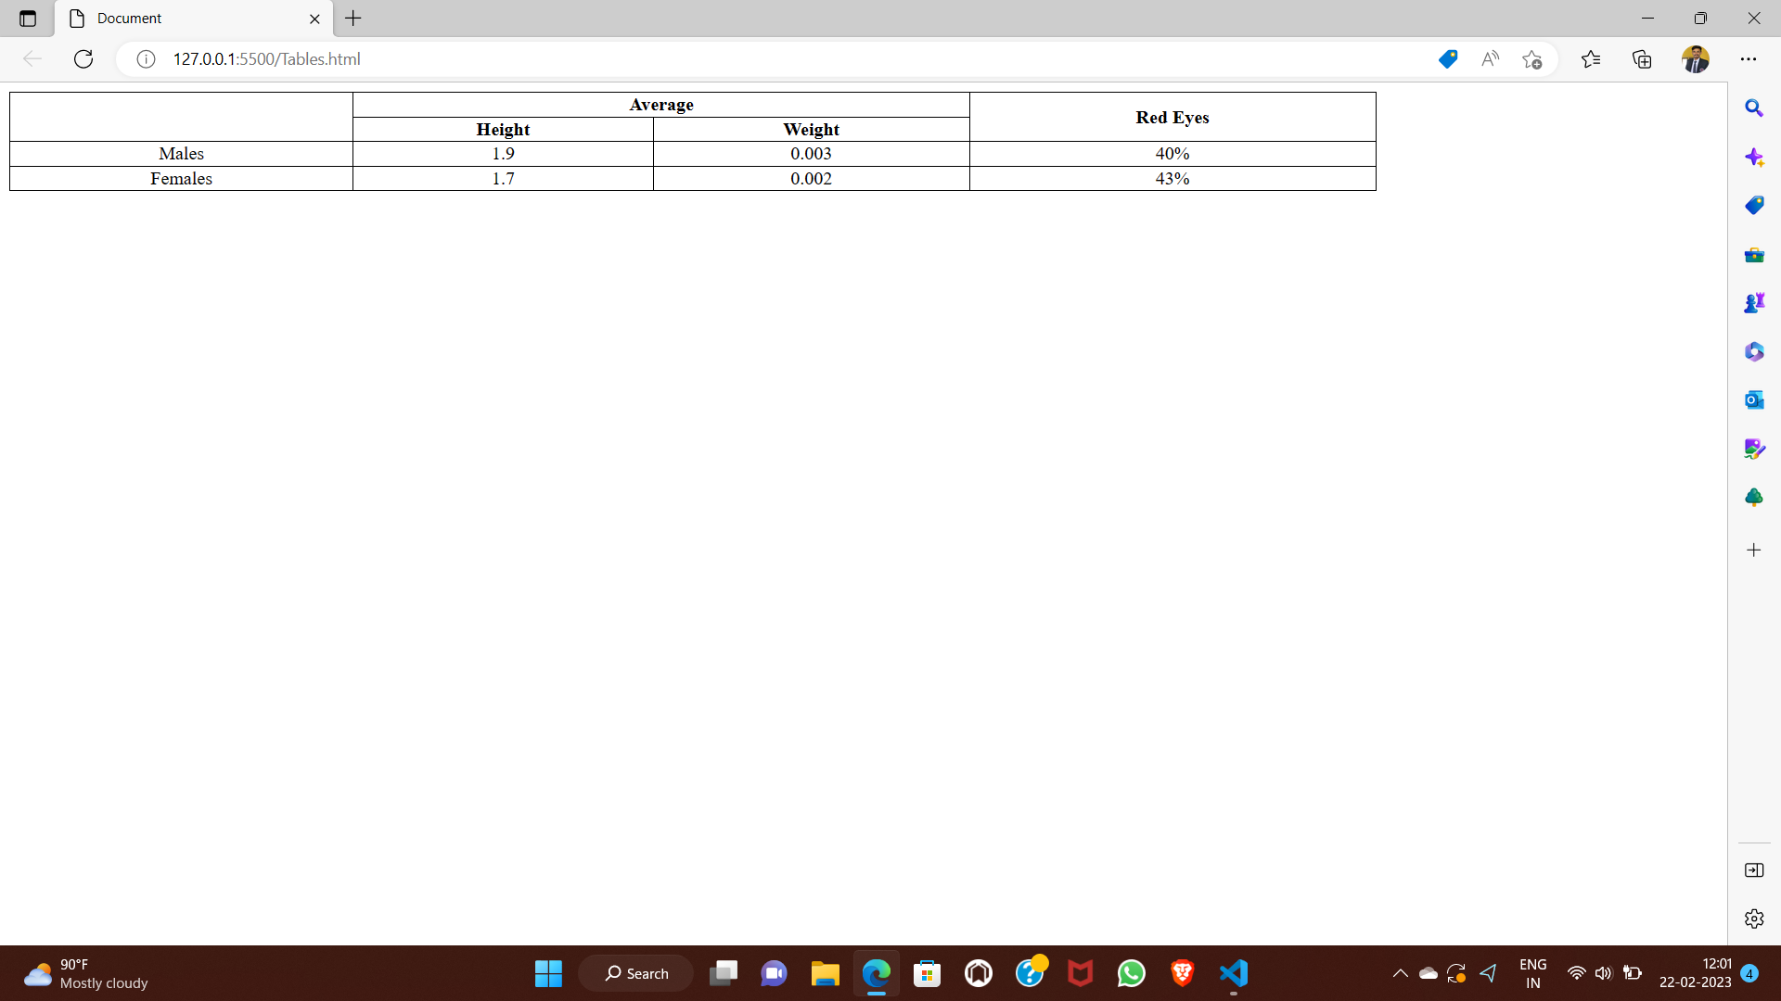Close the Document tab
This screenshot has height=1001, width=1781.
pyautogui.click(x=314, y=19)
